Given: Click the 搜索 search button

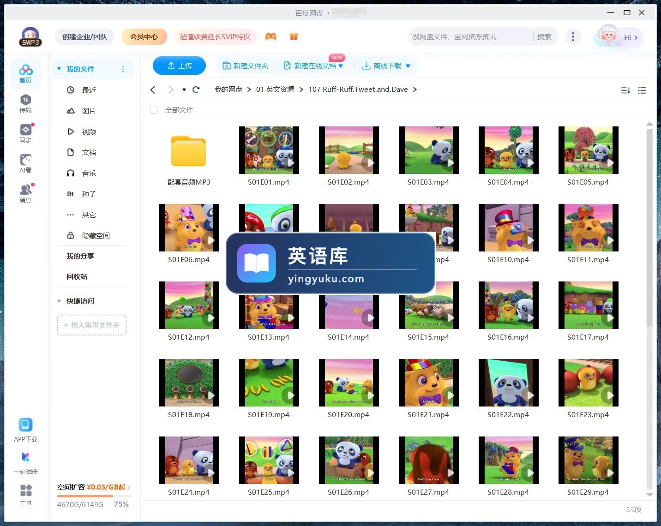Looking at the screenshot, I should (544, 36).
